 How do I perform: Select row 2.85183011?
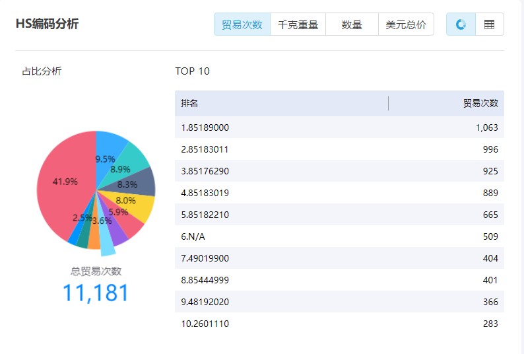[339, 149]
